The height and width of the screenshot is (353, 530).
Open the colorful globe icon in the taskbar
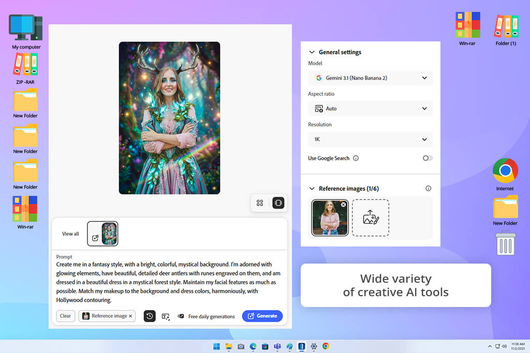[290, 346]
